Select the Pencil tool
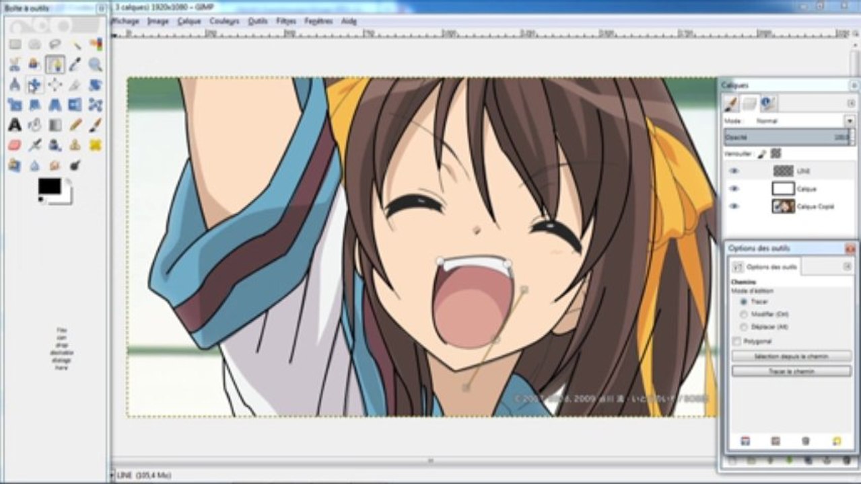This screenshot has height=484, width=861. click(x=75, y=125)
